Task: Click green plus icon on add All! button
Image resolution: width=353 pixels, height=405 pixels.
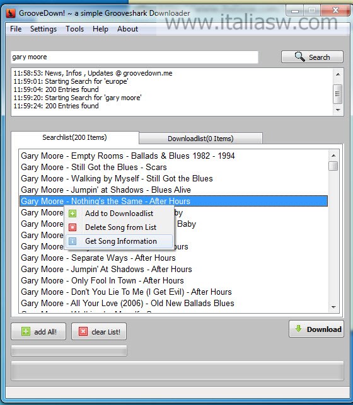Action: [26, 331]
